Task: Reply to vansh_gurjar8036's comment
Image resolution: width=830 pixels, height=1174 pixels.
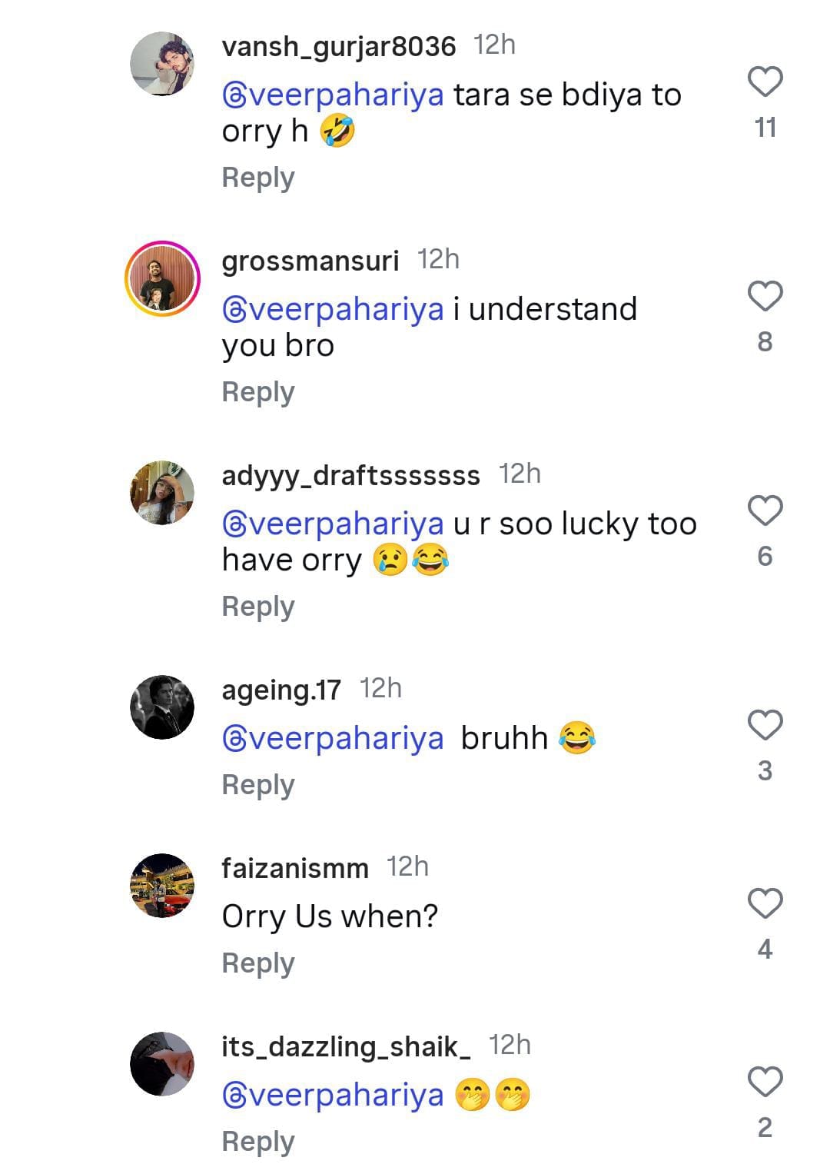Action: [x=258, y=178]
